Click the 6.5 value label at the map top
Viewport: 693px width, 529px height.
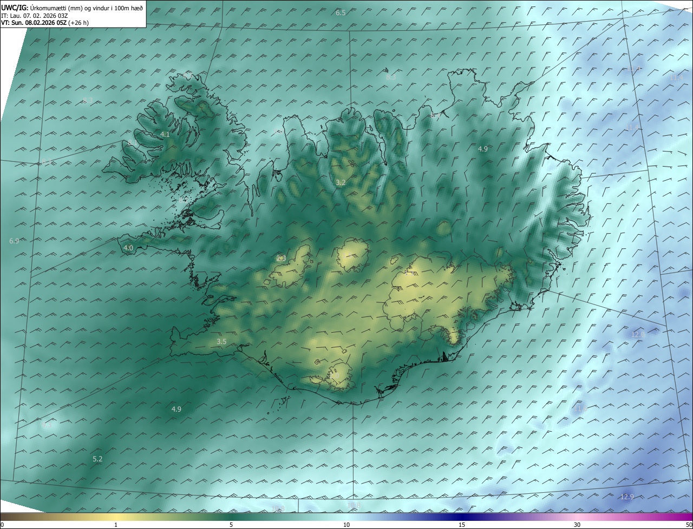pos(341,12)
